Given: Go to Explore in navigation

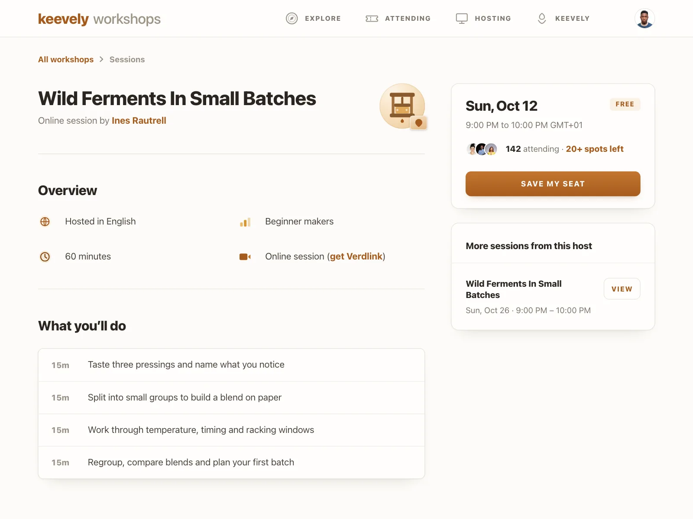Looking at the screenshot, I should pyautogui.click(x=313, y=19).
